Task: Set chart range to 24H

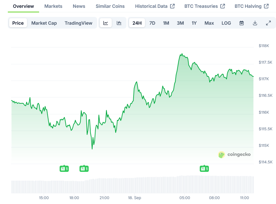Action: pyautogui.click(x=137, y=23)
